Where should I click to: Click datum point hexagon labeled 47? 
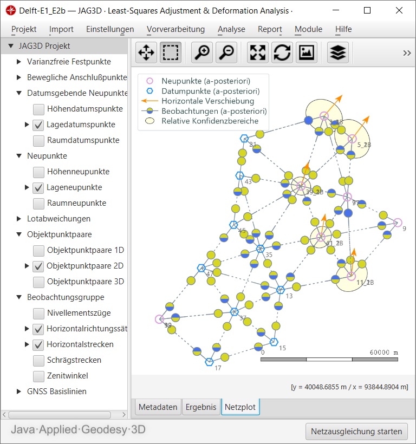click(x=201, y=268)
